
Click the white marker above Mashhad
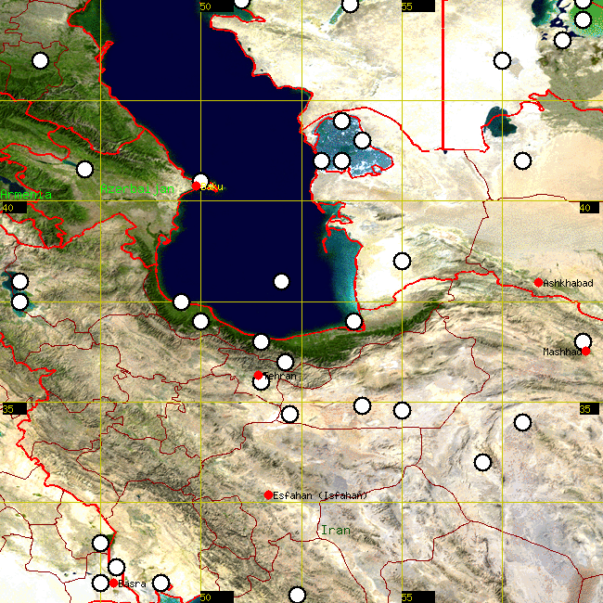click(583, 341)
